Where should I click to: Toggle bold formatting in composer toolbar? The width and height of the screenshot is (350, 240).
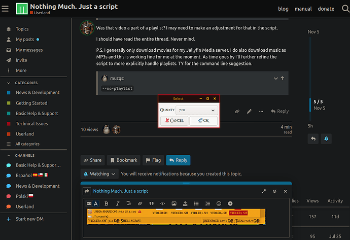(x=106, y=203)
